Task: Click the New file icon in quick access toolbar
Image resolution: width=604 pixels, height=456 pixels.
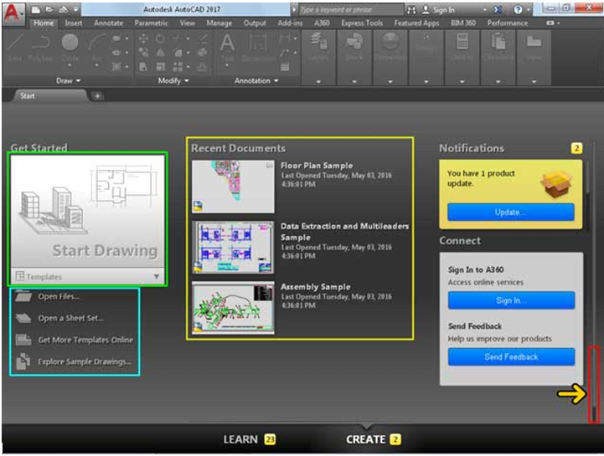Action: coord(35,10)
